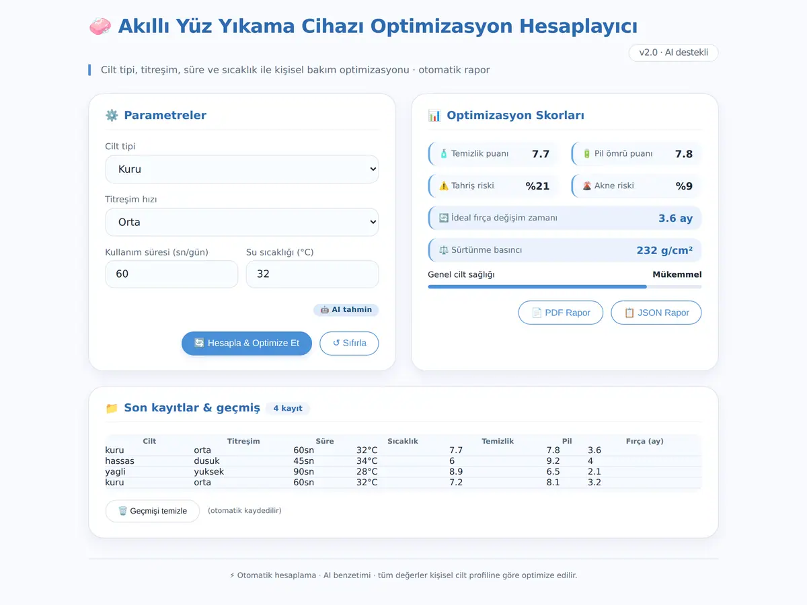
Task: Click the (otomatik kaydedilir) note
Action: pos(245,511)
